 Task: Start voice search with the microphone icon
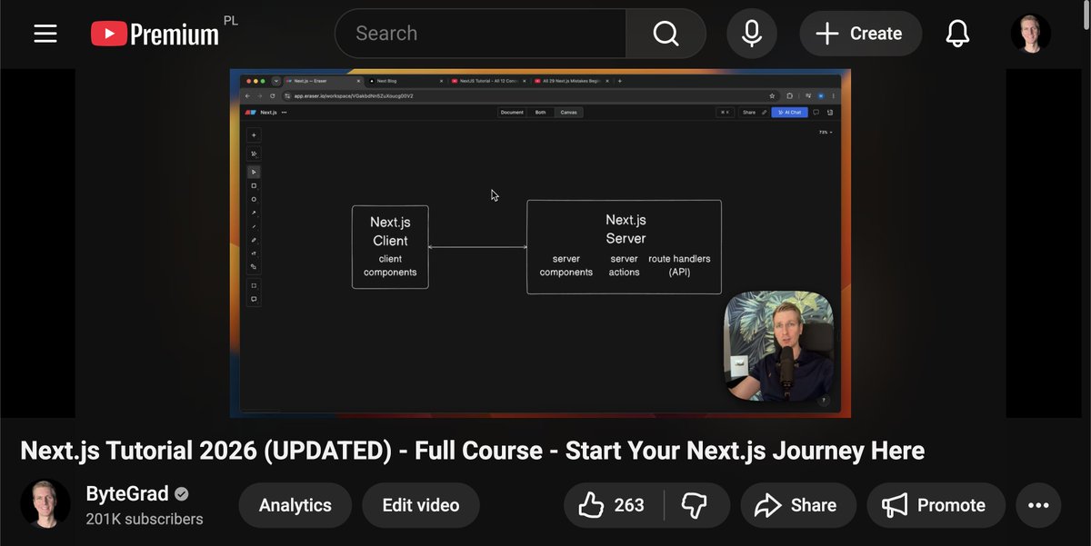(x=752, y=34)
